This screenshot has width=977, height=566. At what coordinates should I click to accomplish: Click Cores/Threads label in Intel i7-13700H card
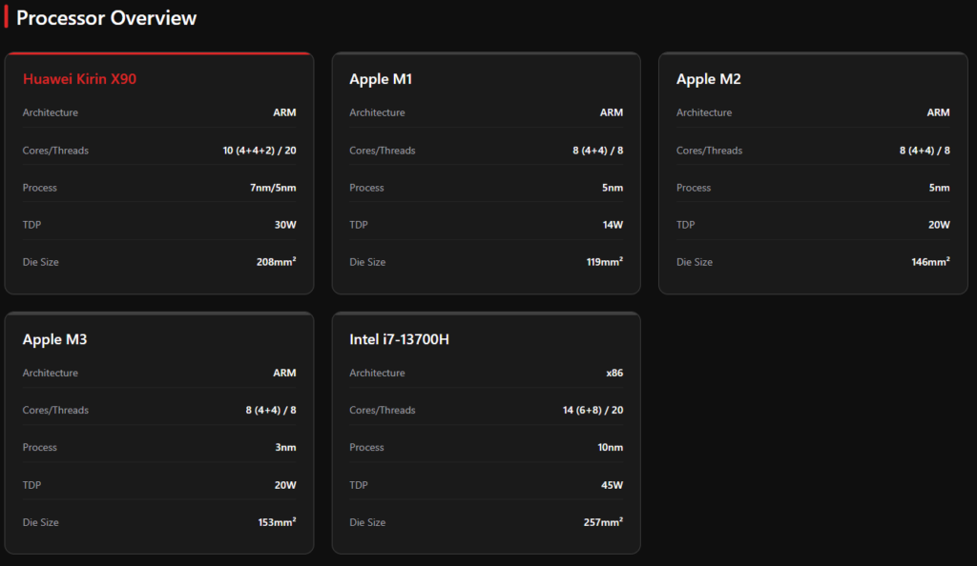click(x=382, y=411)
